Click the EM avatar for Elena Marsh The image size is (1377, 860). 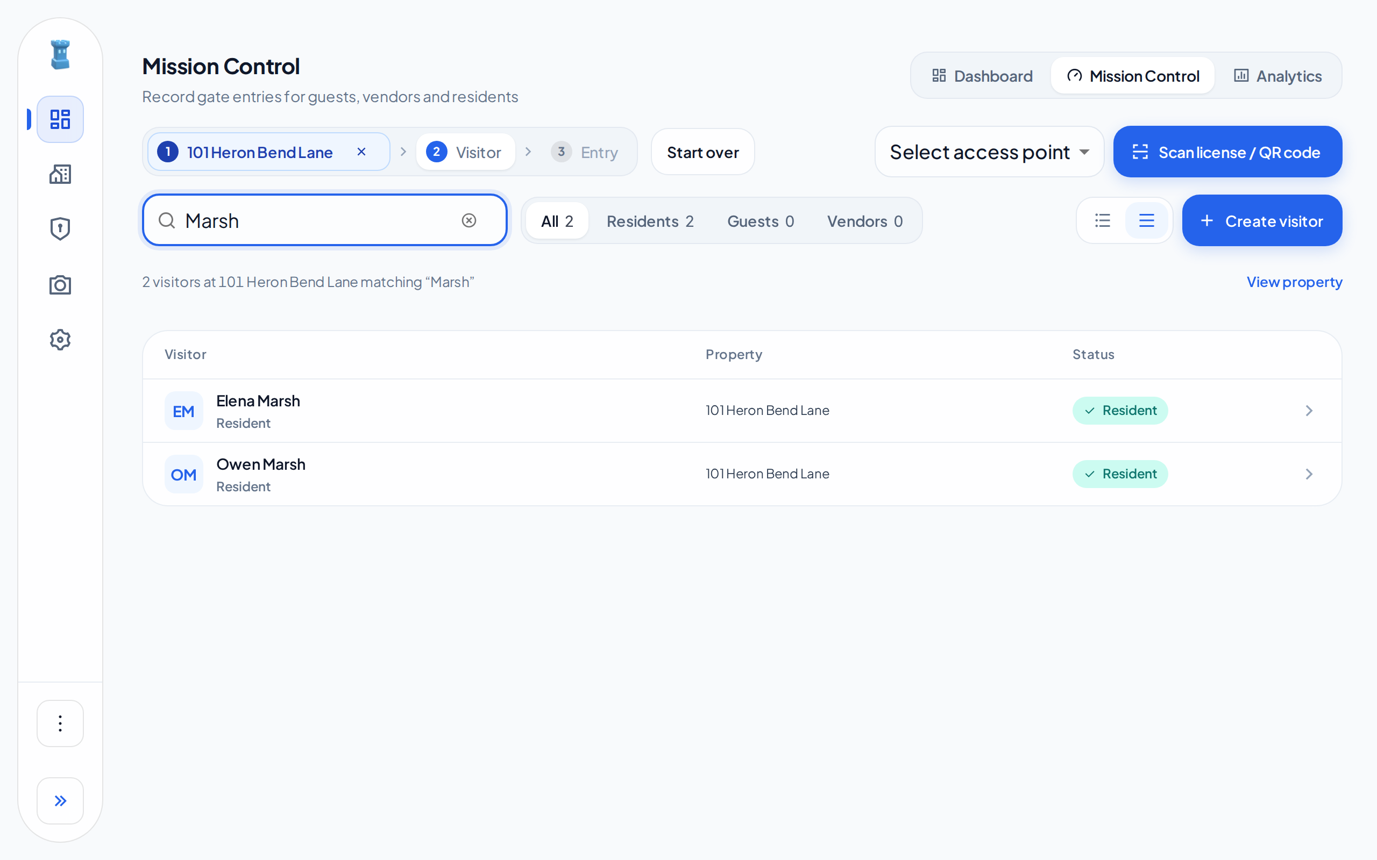184,411
